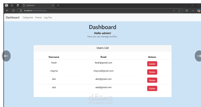Delete the aziz user
This screenshot has width=201, height=107.
click(152, 88)
